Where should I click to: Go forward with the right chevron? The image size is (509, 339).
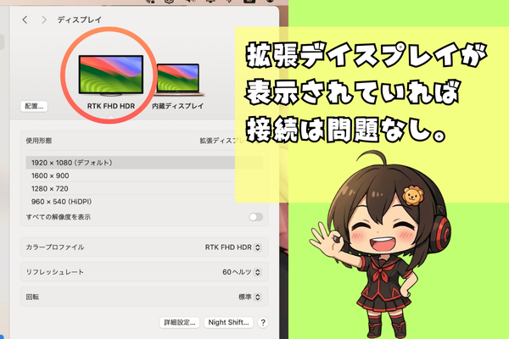click(44, 19)
